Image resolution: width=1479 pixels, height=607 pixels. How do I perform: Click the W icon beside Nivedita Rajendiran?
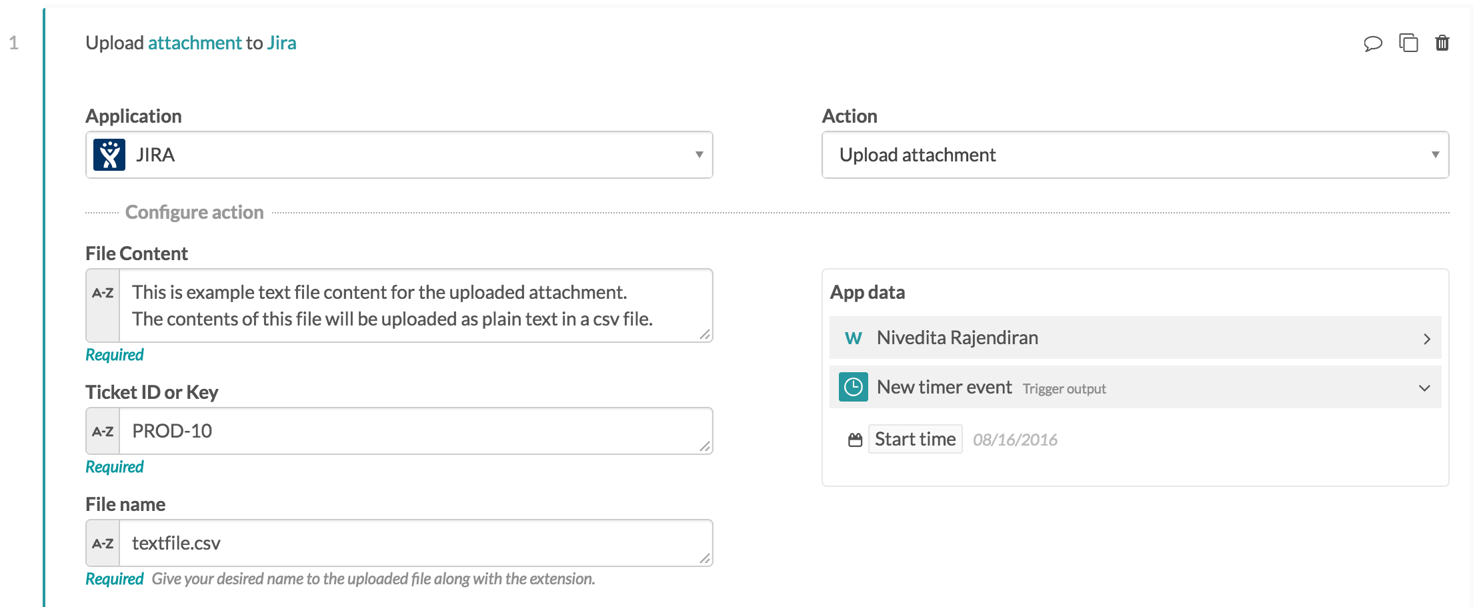(853, 338)
